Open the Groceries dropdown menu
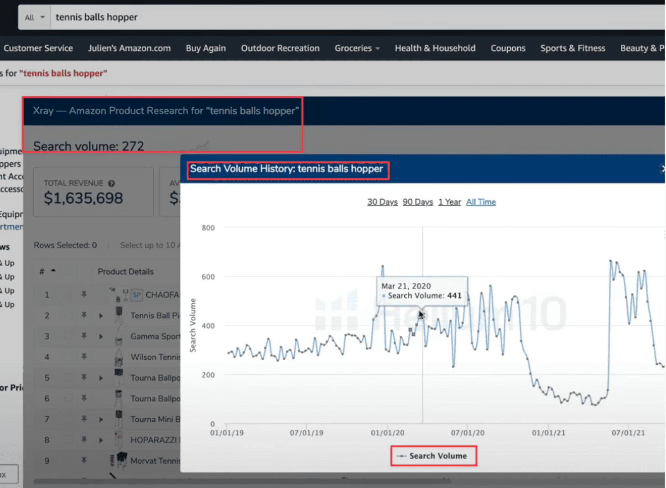The image size is (666, 488). (357, 48)
